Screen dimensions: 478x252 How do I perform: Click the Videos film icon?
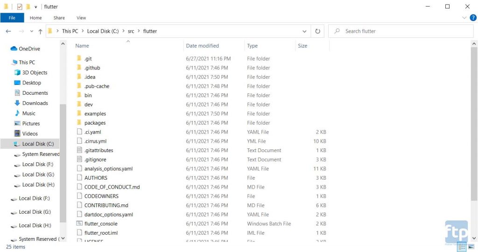pos(17,133)
